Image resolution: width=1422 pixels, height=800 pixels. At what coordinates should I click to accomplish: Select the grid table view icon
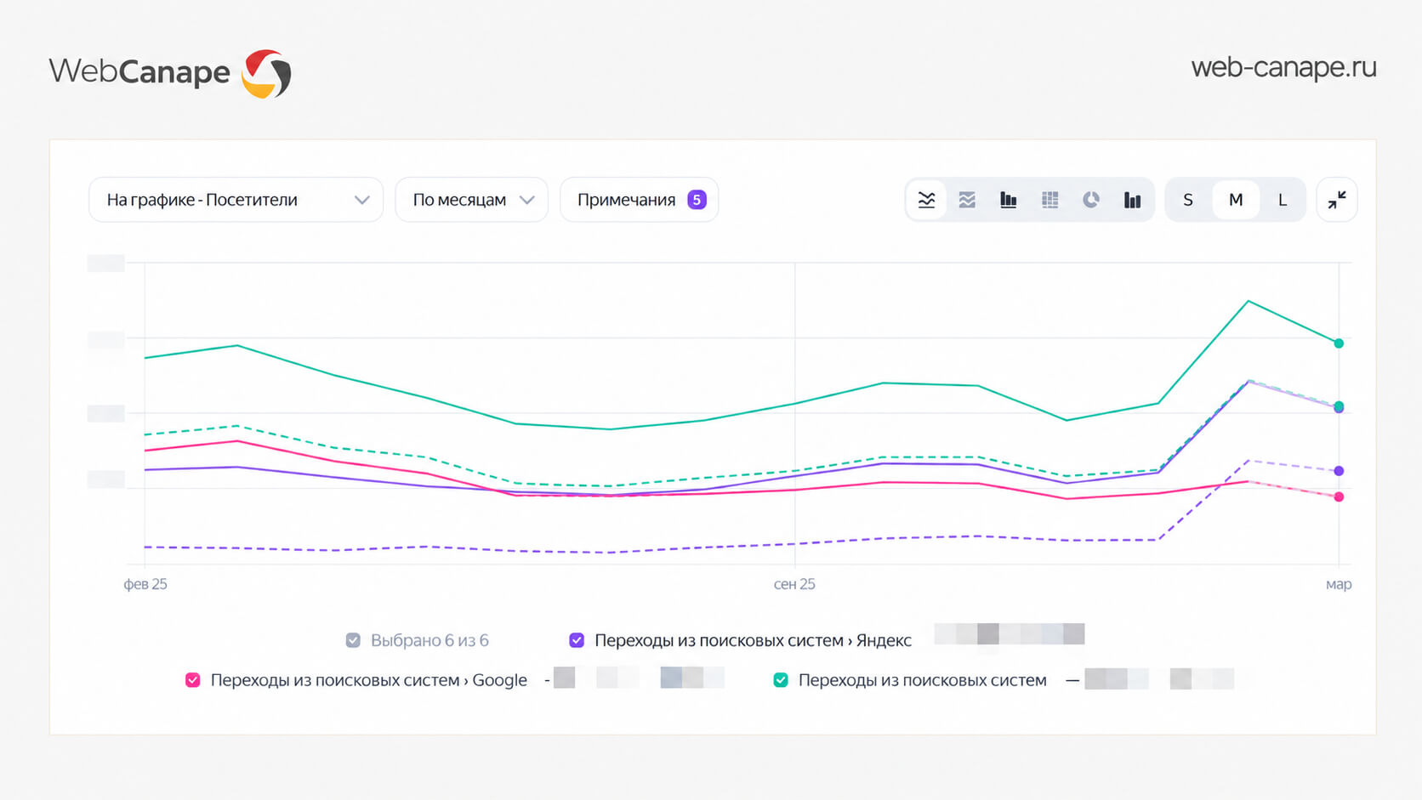[1049, 200]
